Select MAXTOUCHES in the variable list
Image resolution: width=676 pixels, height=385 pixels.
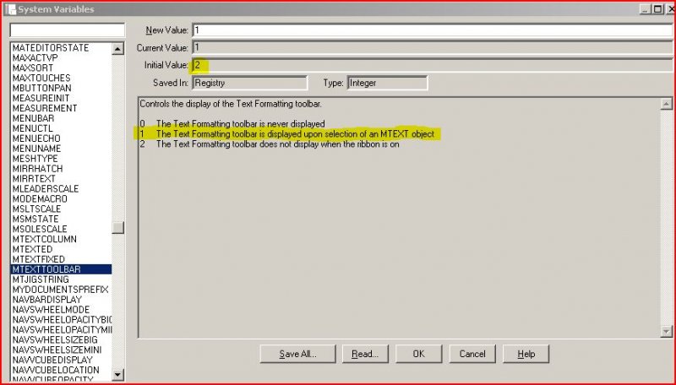pyautogui.click(x=61, y=78)
